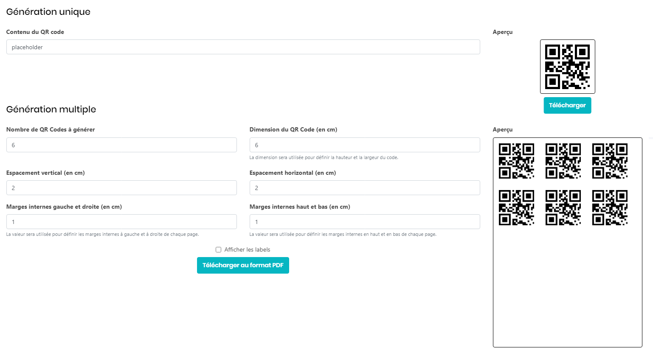Screen dimensions: 653x361
Task: Select the top-left QR code in multiple preview
Action: tap(516, 161)
